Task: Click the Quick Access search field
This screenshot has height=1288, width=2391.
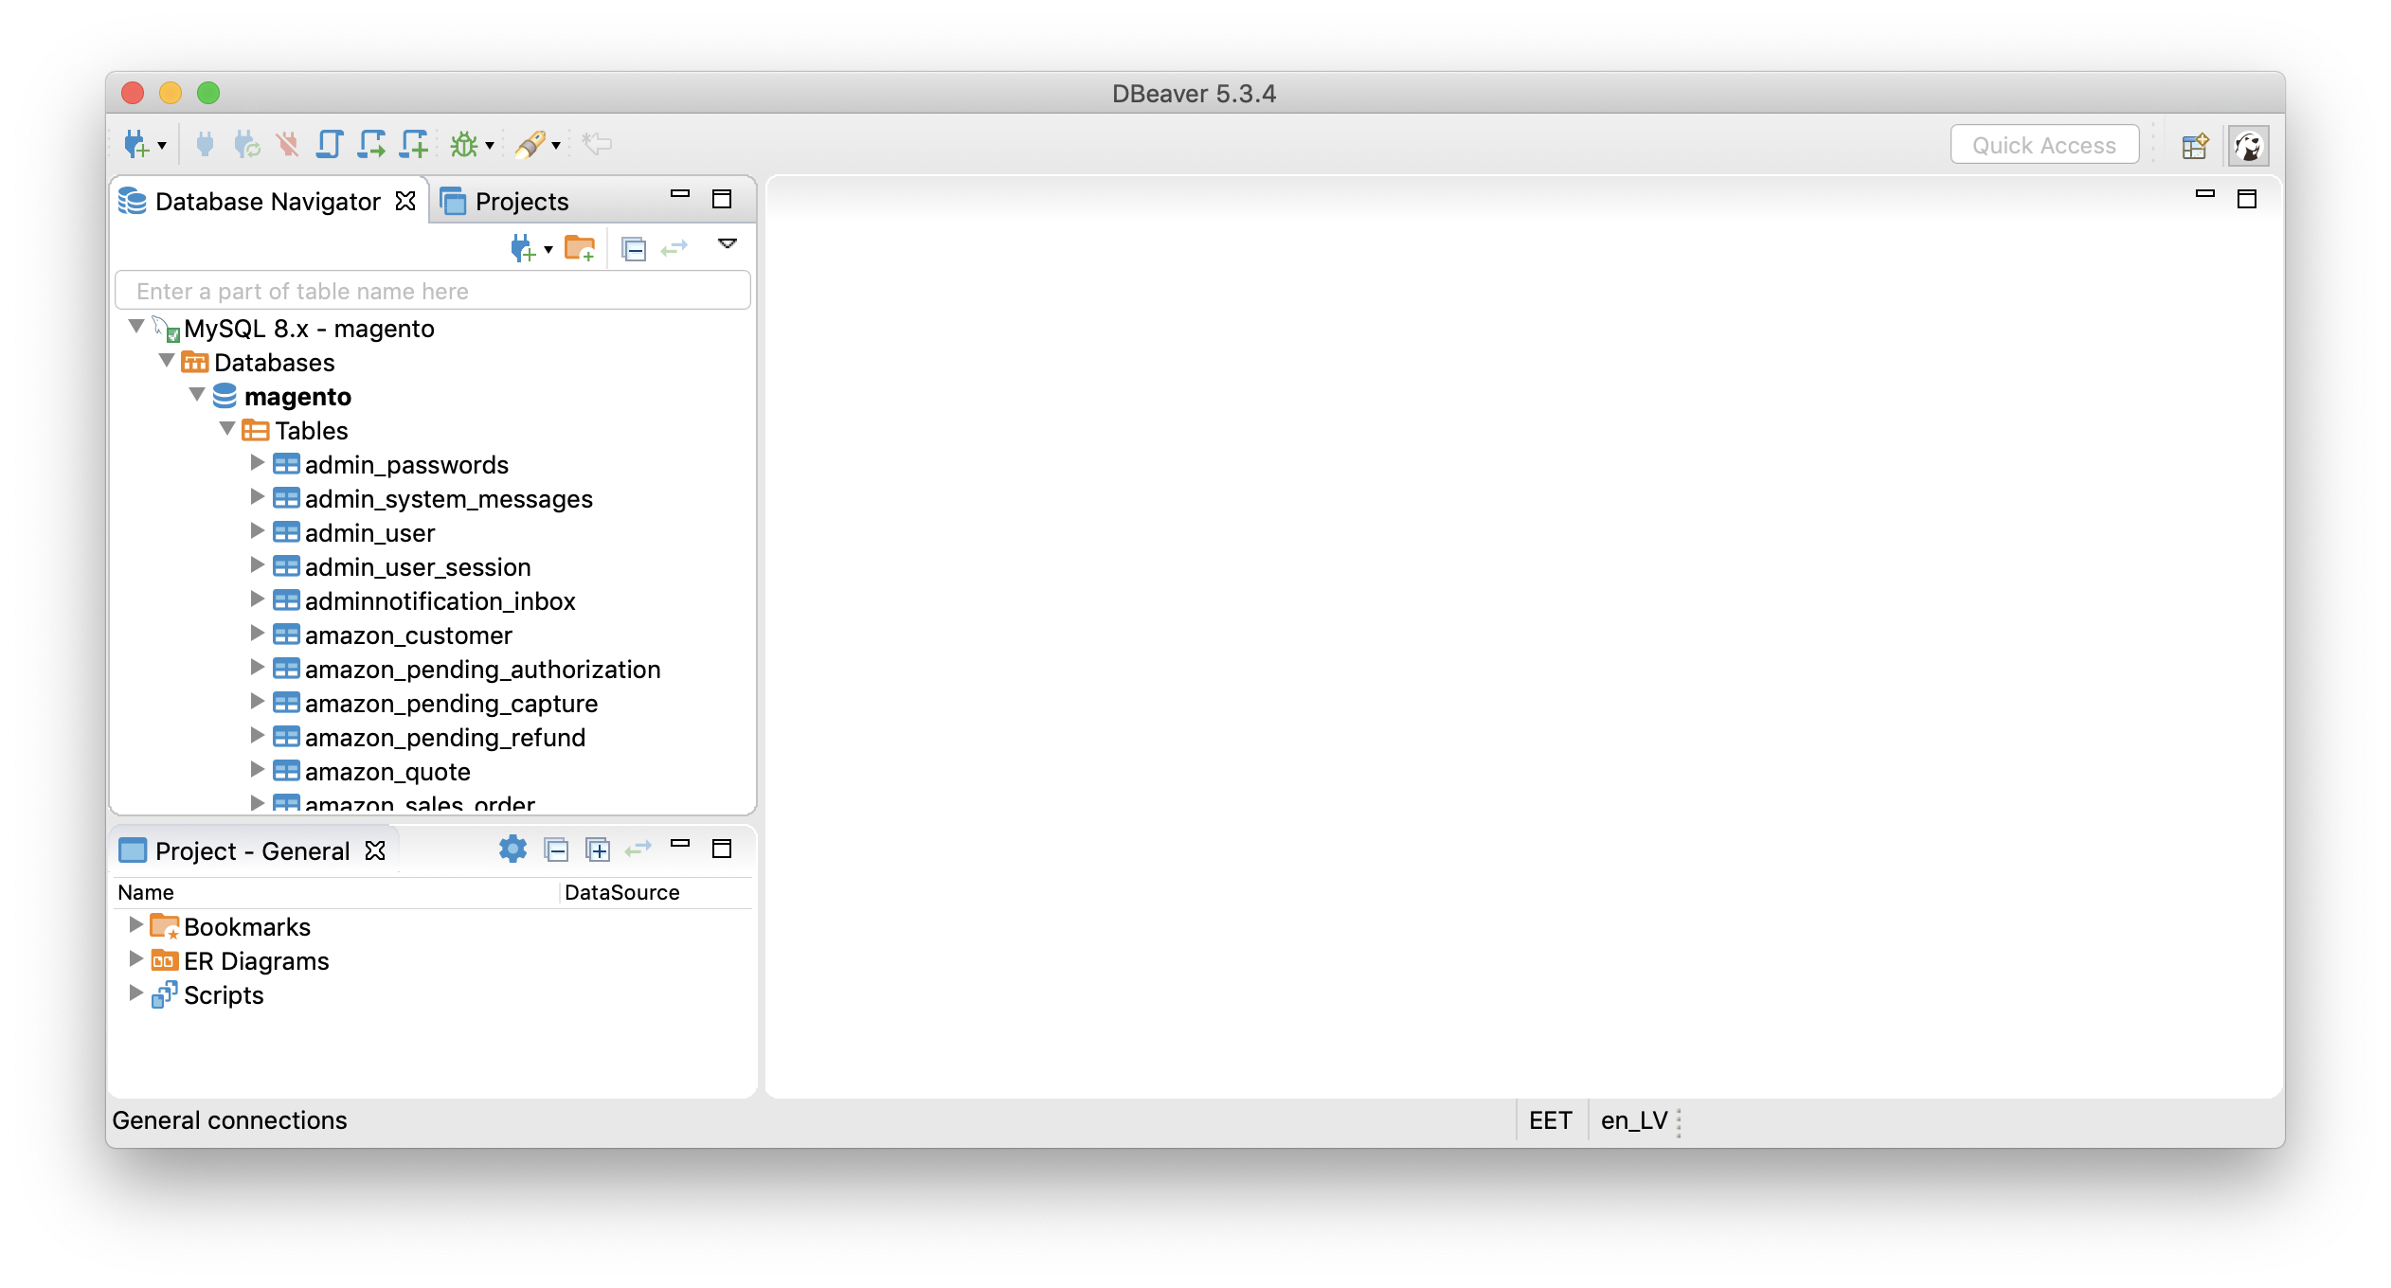Action: point(2043,145)
